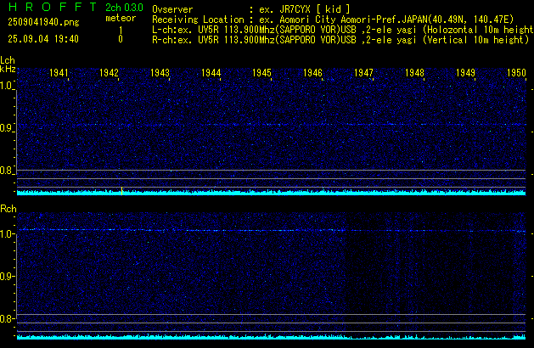Image resolution: width=534 pixels, height=348 pixels.
Task: Click the Rch 0.8 frequency label
Action: pos(7,318)
